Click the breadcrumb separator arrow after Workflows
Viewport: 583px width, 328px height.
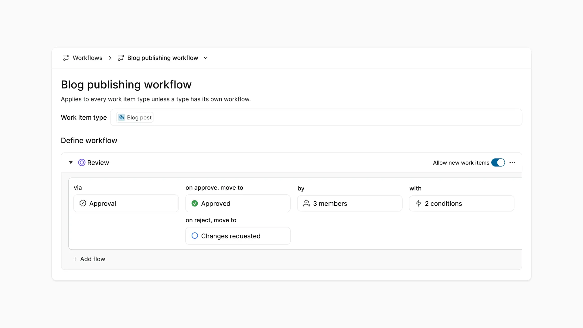pos(110,58)
